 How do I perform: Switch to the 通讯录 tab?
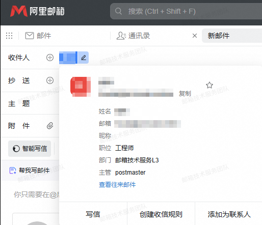134,36
